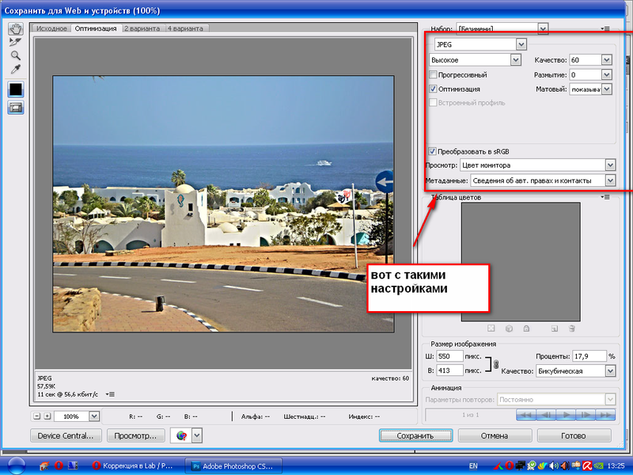Select the Zoom magnifier tool

click(x=15, y=55)
